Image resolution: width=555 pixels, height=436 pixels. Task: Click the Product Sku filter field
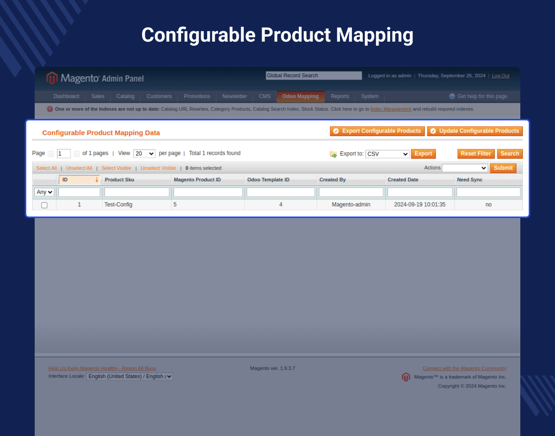pyautogui.click(x=137, y=192)
